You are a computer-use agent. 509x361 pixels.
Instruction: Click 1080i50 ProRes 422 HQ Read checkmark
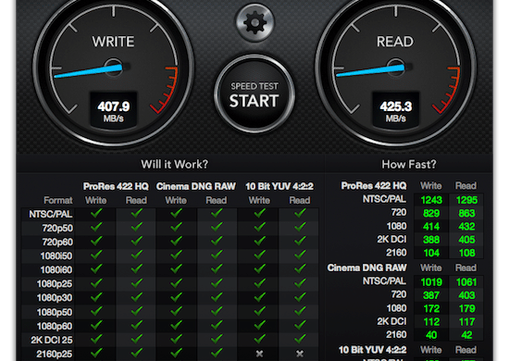136,255
